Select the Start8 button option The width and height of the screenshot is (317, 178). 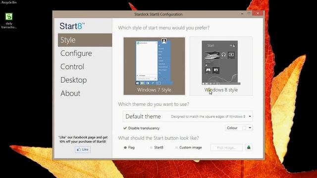[x=157, y=147]
